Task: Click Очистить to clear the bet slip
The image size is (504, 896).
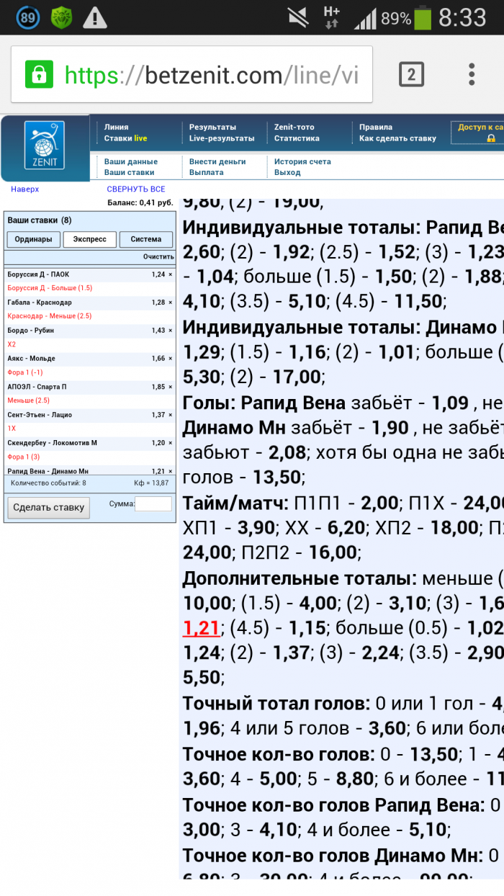Action: [158, 256]
